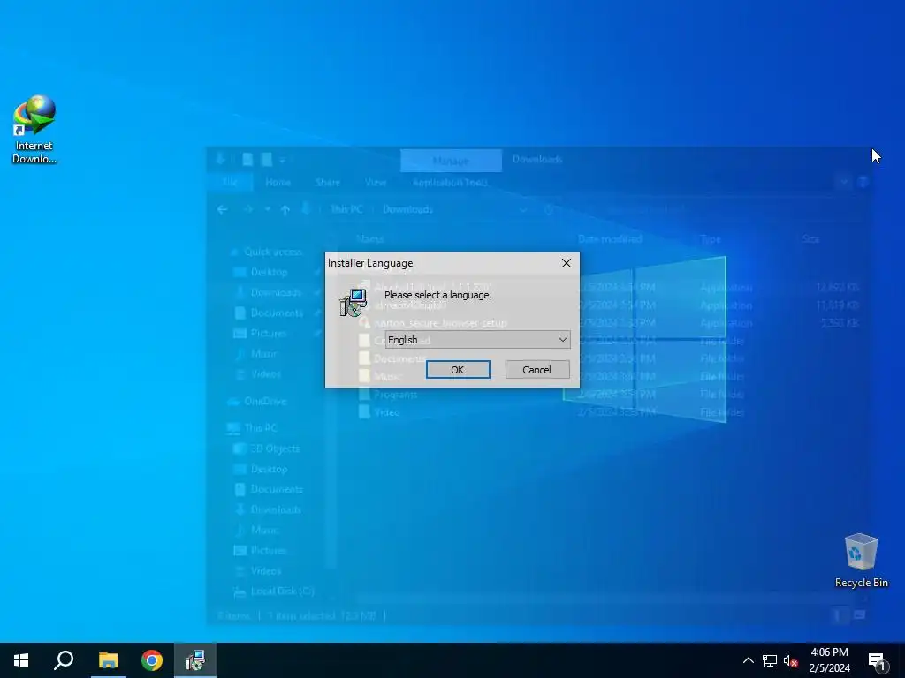Select the Recycle Bin desktop icon
The height and width of the screenshot is (678, 905).
[861, 561]
